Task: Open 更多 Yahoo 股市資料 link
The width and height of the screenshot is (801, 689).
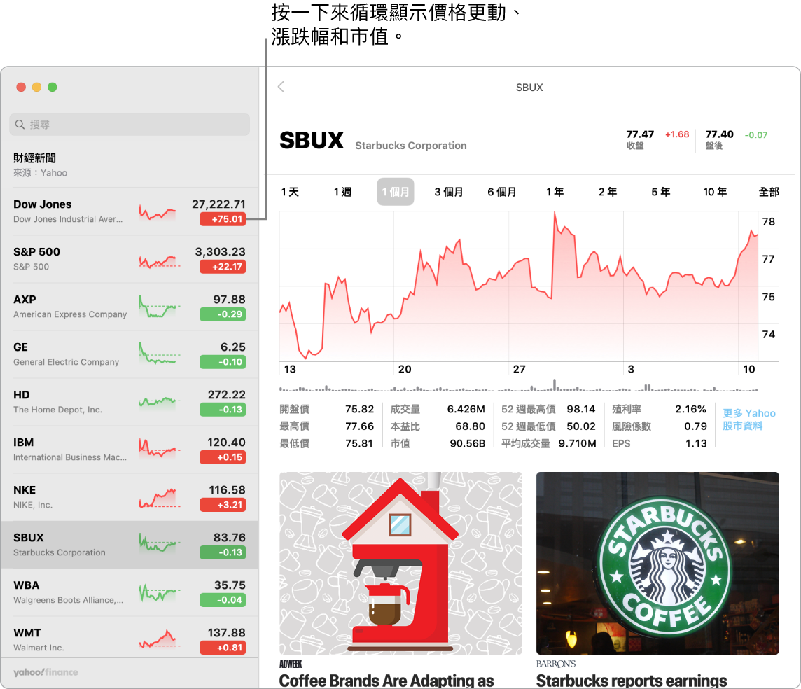Action: pyautogui.click(x=749, y=419)
